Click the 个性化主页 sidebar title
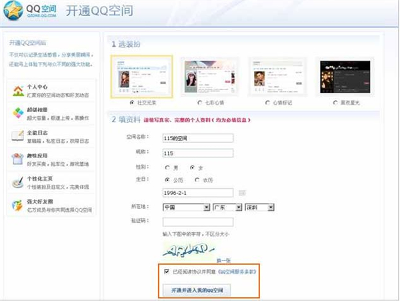Image resolution: width=400 pixels, height=301 pixels. (40, 179)
